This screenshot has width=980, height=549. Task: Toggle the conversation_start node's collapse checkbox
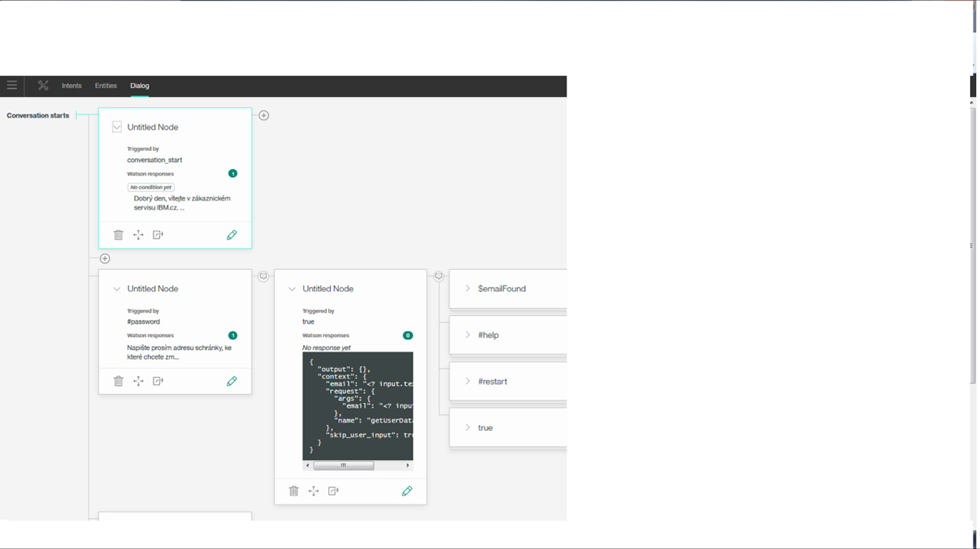117,127
